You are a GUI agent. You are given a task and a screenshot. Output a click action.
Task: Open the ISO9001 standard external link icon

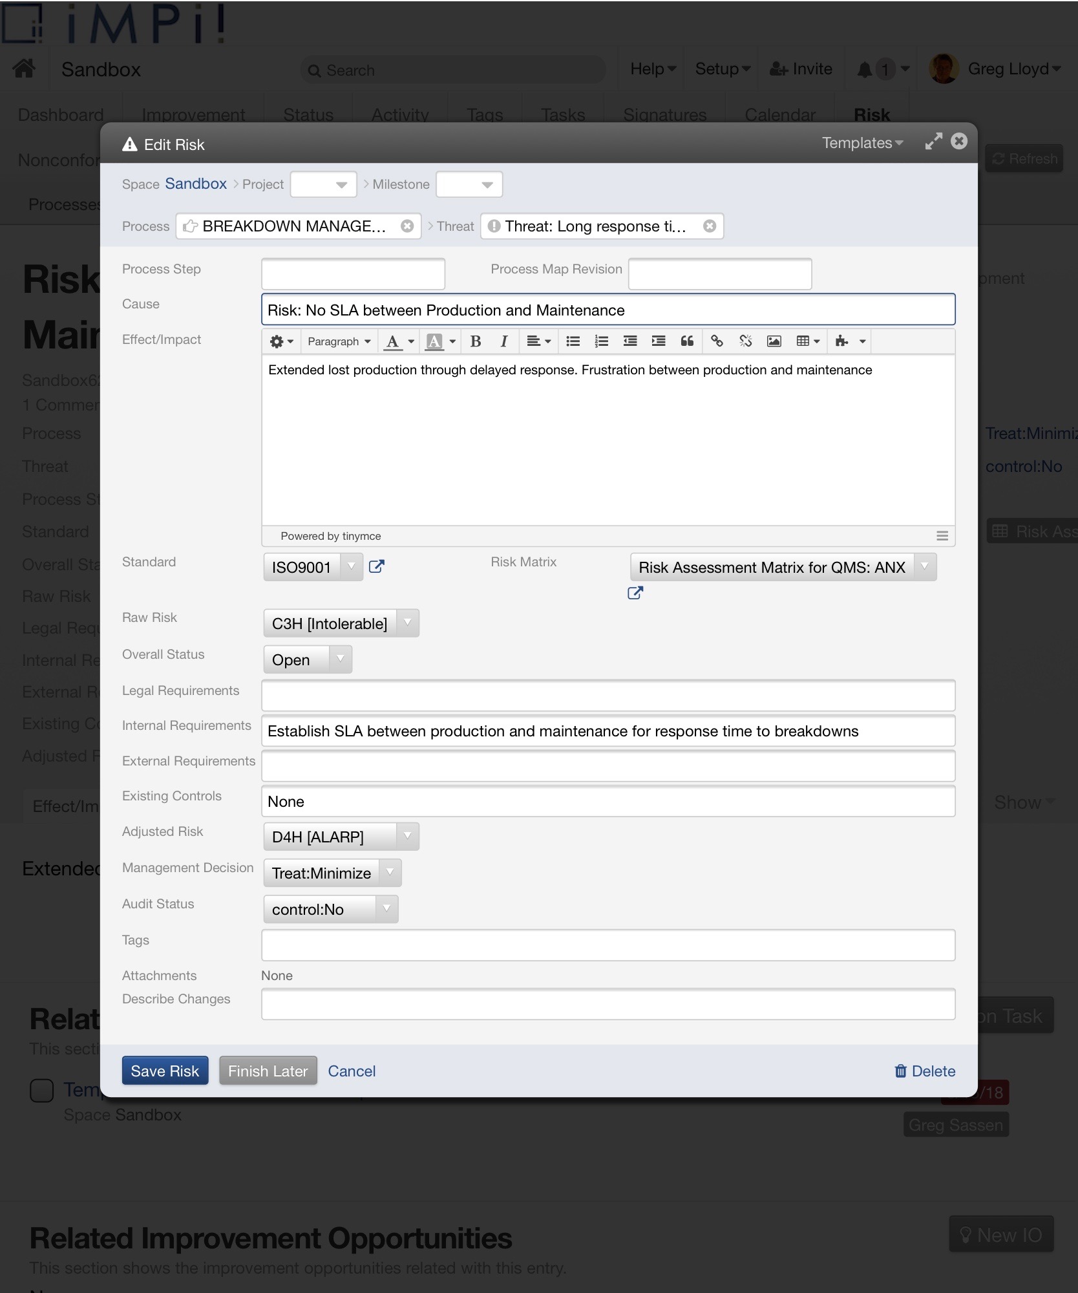coord(376,567)
